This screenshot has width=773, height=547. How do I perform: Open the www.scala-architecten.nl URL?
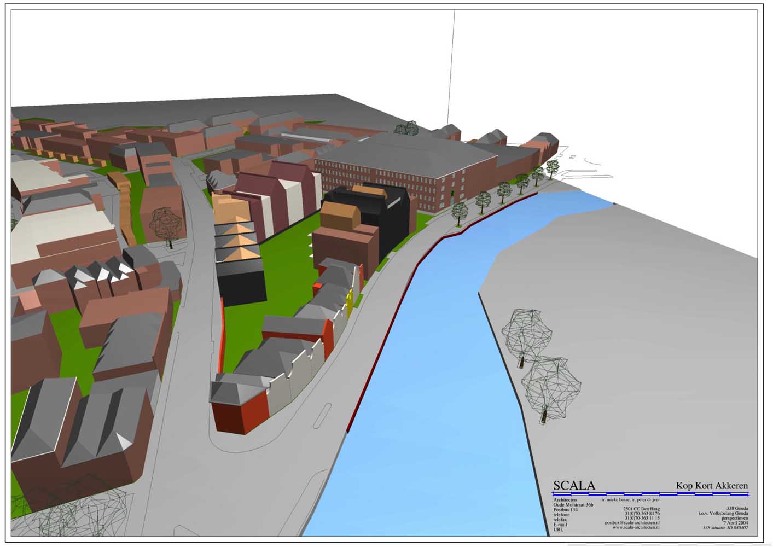pyautogui.click(x=636, y=528)
